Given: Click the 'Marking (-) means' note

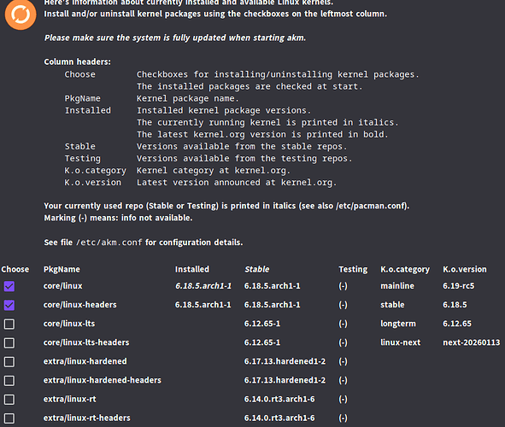Looking at the screenshot, I should click(118, 218).
